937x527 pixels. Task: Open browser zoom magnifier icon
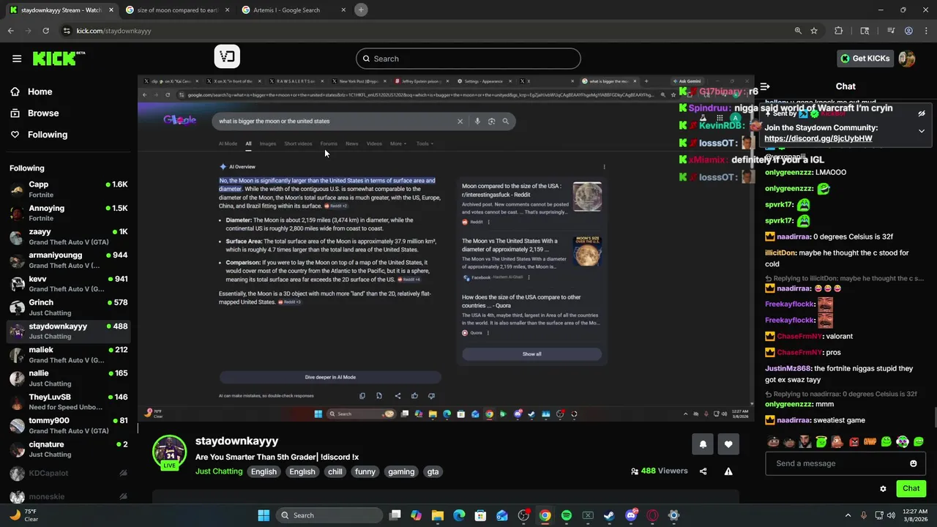point(798,31)
